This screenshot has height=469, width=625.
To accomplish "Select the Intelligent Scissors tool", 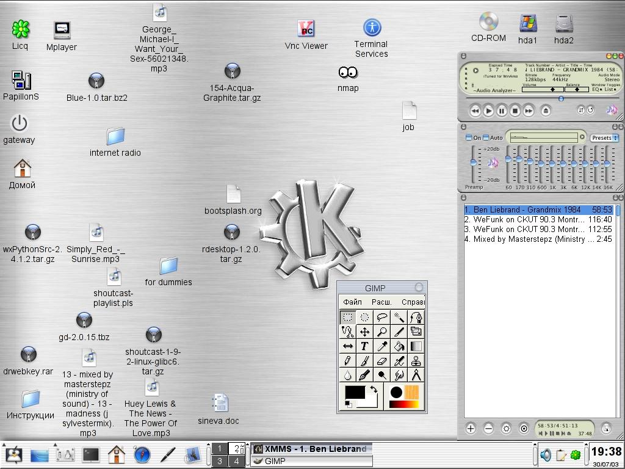I will point(347,332).
